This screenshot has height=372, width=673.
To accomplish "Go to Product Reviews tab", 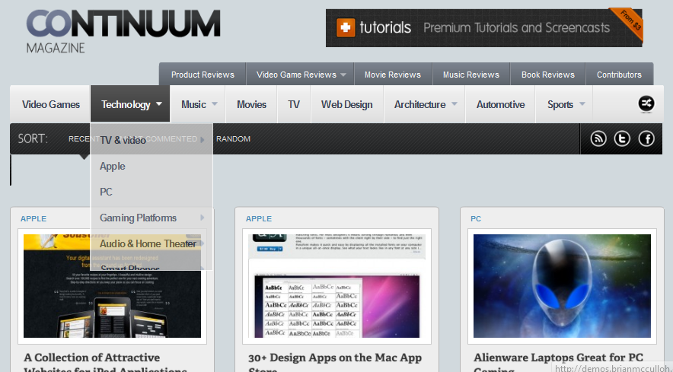I will (203, 75).
